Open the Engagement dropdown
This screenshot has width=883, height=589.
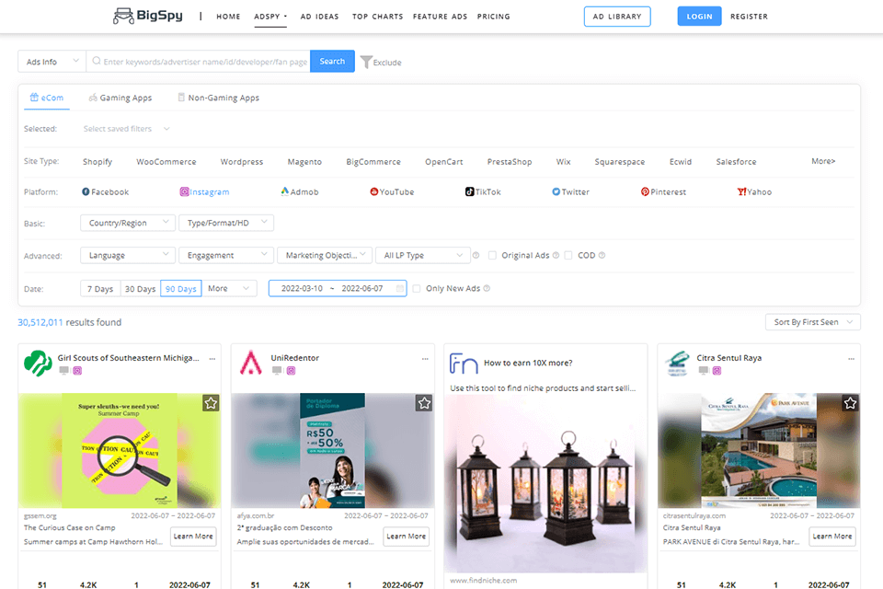226,255
